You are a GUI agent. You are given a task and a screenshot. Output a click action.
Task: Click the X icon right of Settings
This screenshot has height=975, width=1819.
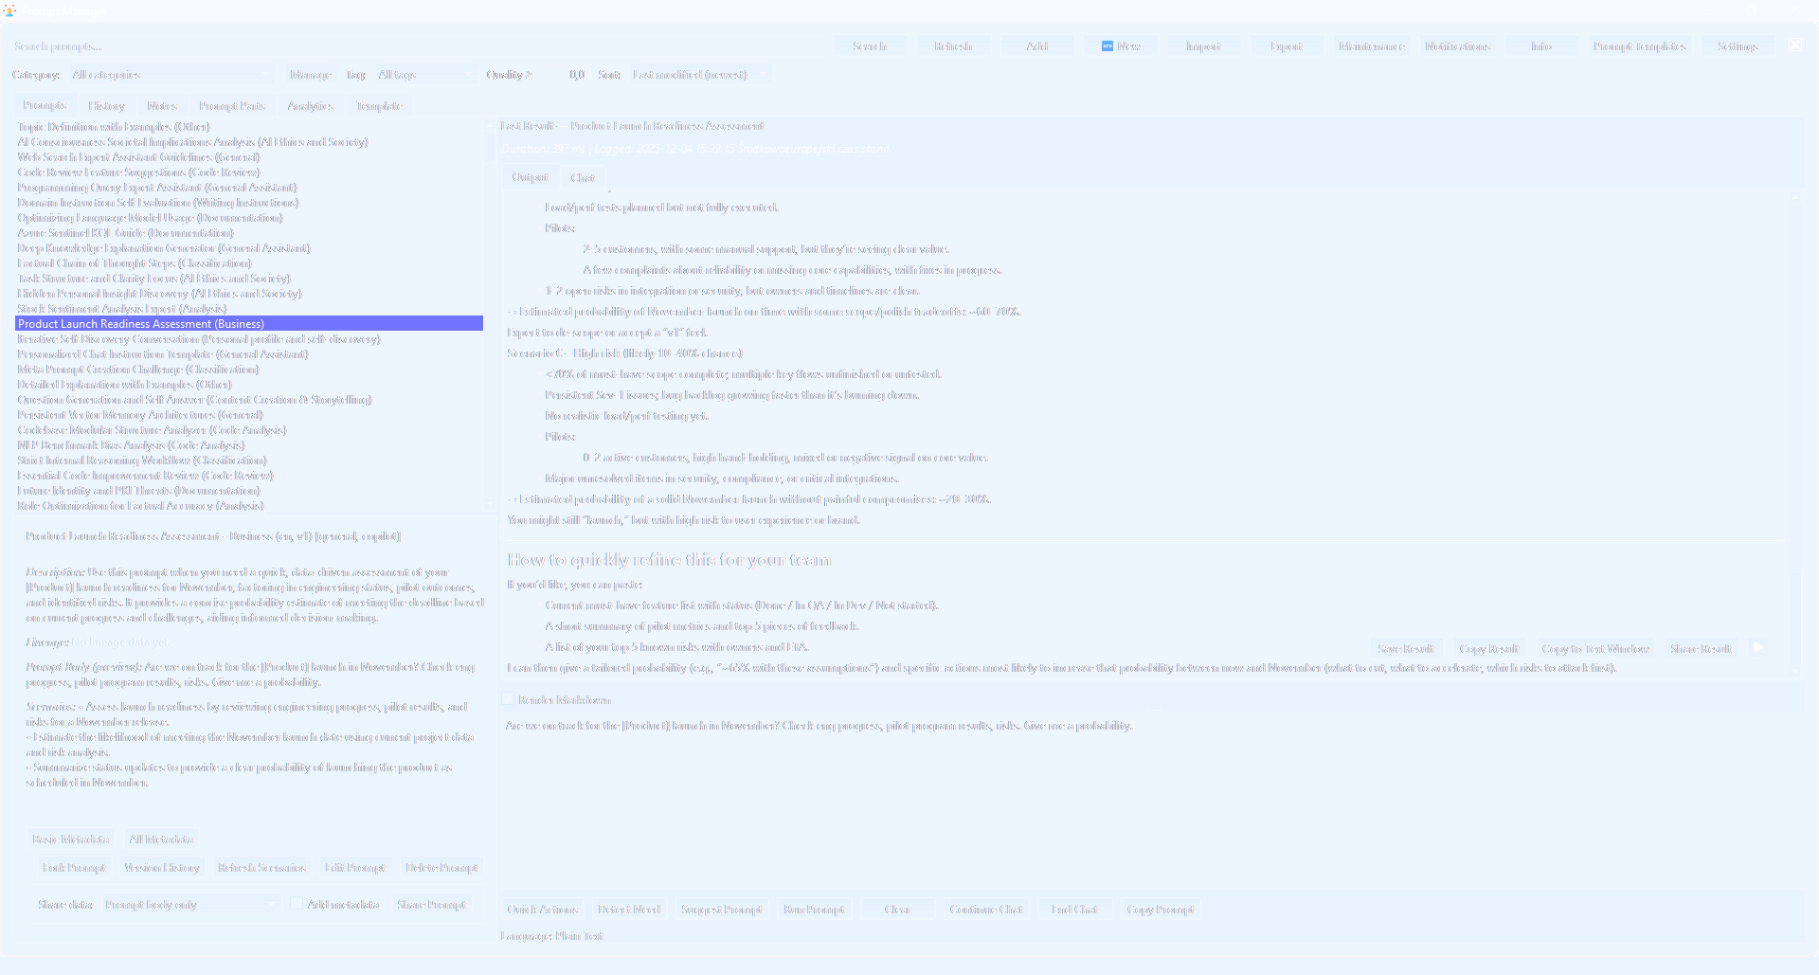click(x=1795, y=45)
